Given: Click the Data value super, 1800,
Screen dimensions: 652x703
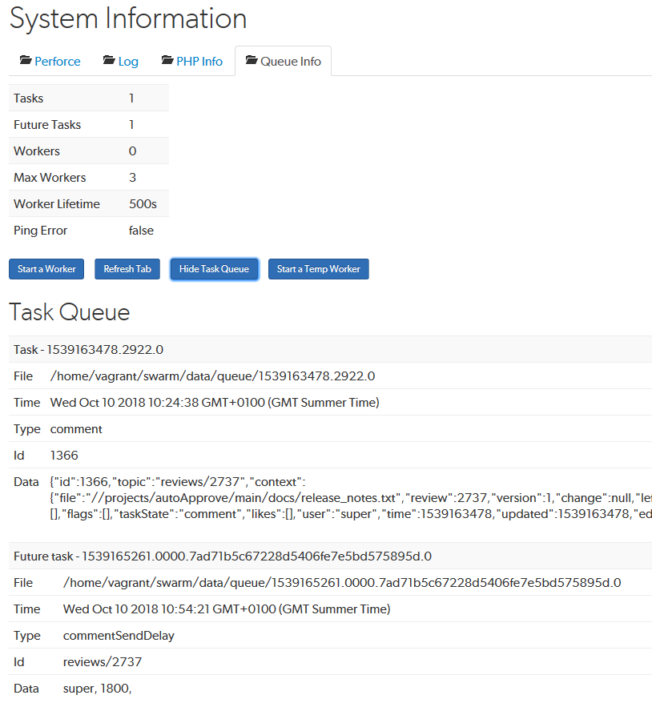Looking at the screenshot, I should pos(97,689).
